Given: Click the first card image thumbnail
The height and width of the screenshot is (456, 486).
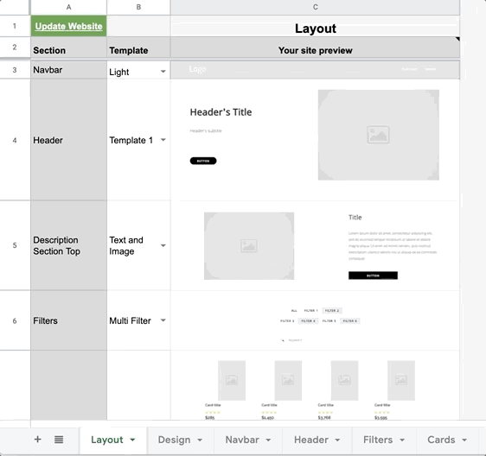Looking at the screenshot, I should point(232,381).
